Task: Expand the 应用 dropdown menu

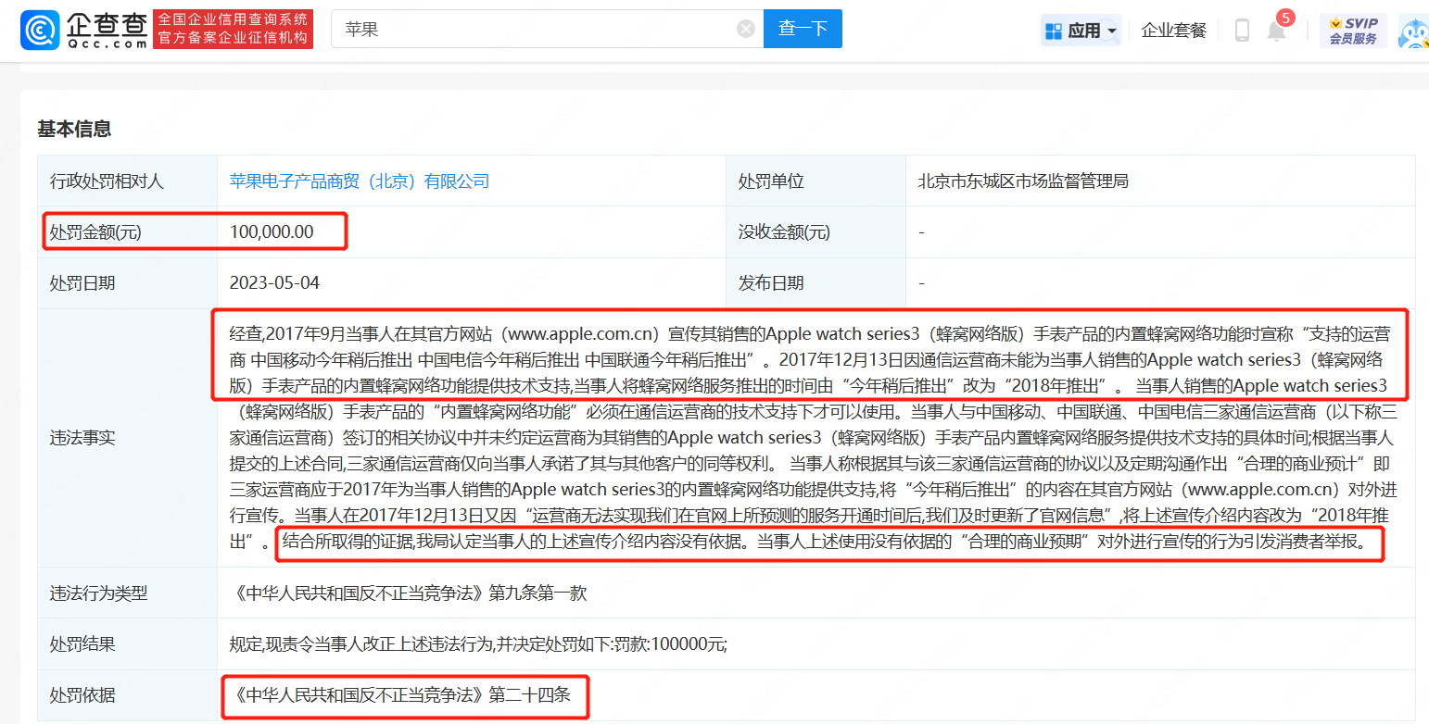Action: pos(1081,31)
